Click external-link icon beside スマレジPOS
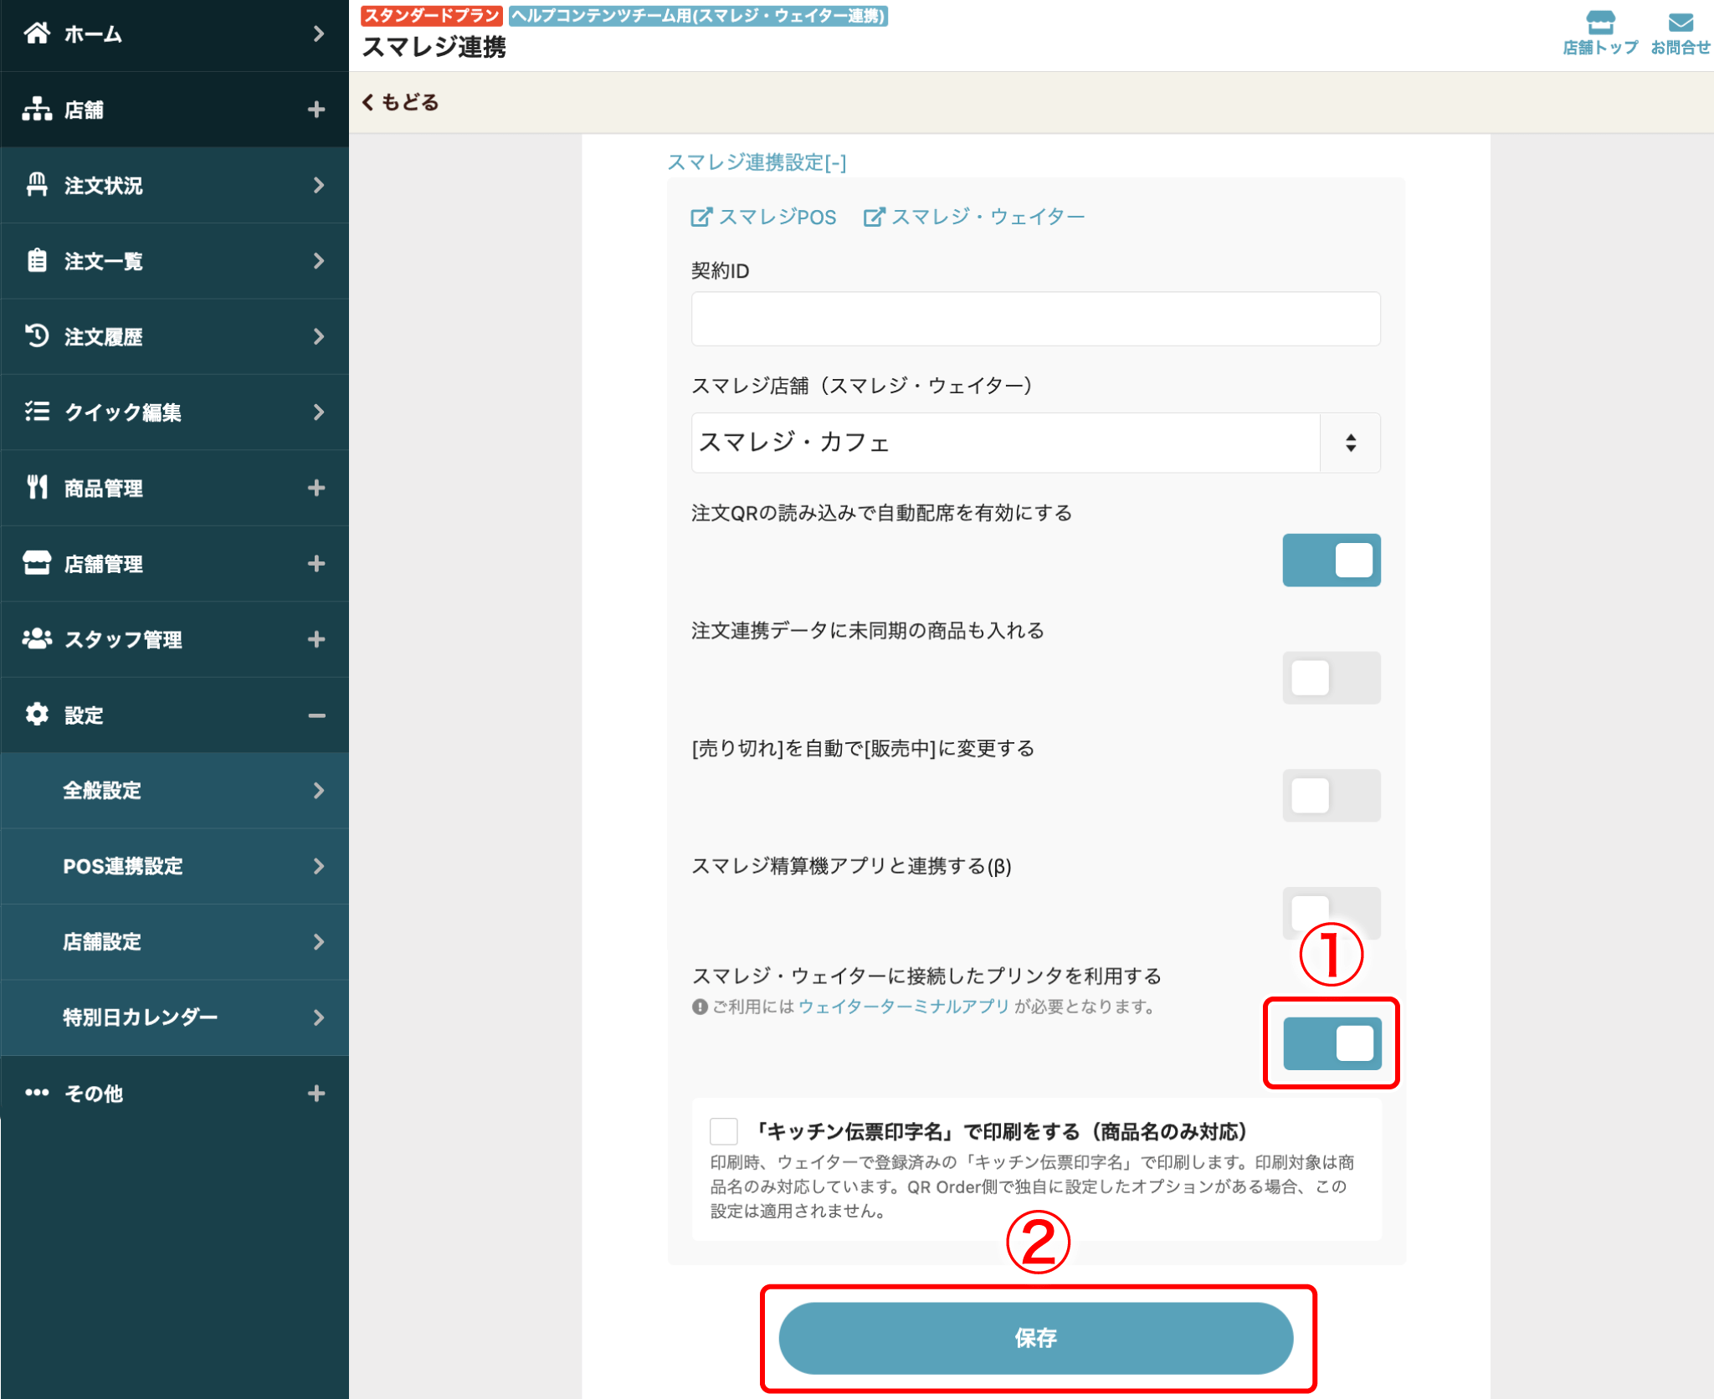Image resolution: width=1714 pixels, height=1399 pixels. [x=701, y=218]
